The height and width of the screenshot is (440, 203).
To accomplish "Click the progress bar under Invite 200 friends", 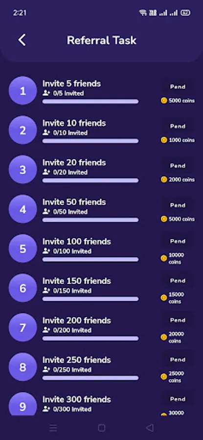I will click(x=90, y=338).
